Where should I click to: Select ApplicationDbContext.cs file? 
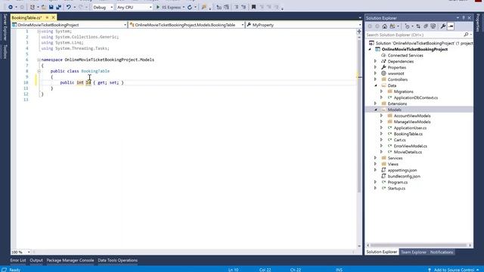416,97
